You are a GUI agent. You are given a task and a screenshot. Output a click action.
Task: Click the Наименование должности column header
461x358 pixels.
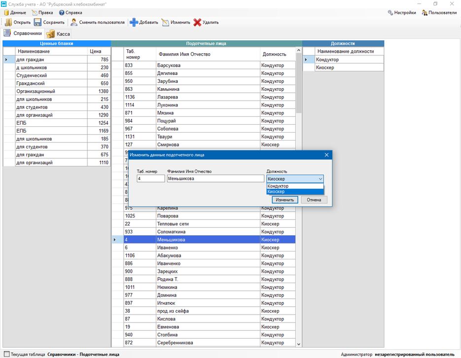349,51
